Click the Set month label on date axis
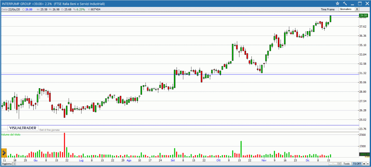 [x=172, y=160]
